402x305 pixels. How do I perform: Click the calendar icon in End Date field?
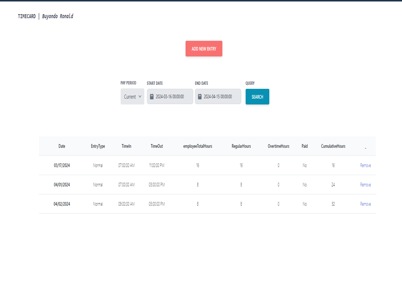(x=200, y=96)
